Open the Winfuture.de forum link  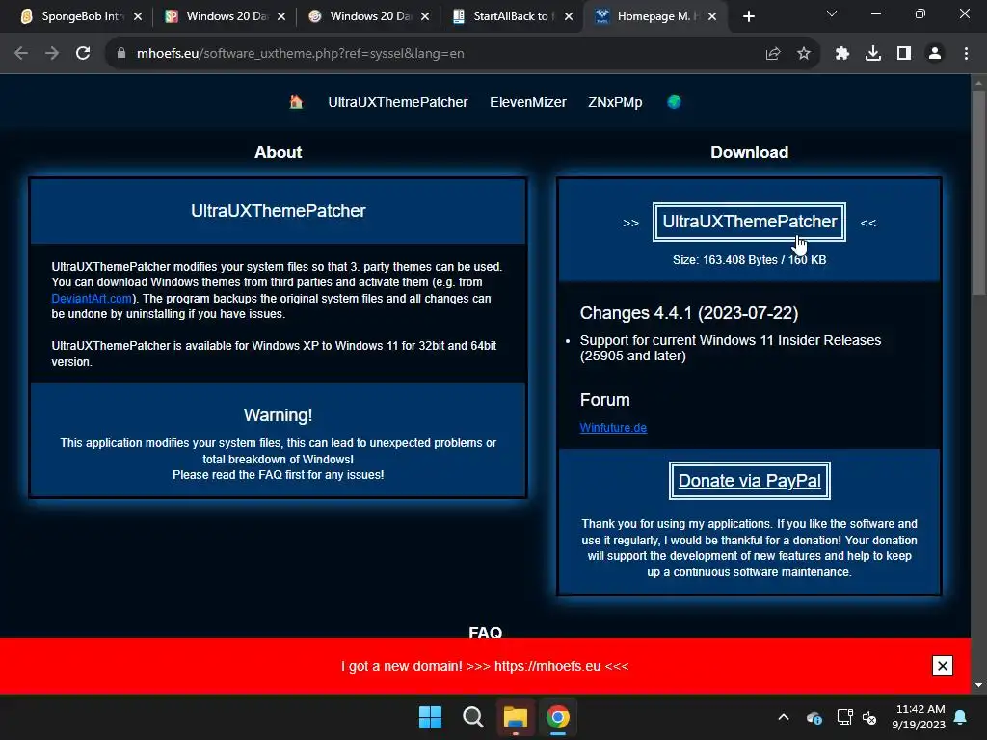(x=613, y=427)
